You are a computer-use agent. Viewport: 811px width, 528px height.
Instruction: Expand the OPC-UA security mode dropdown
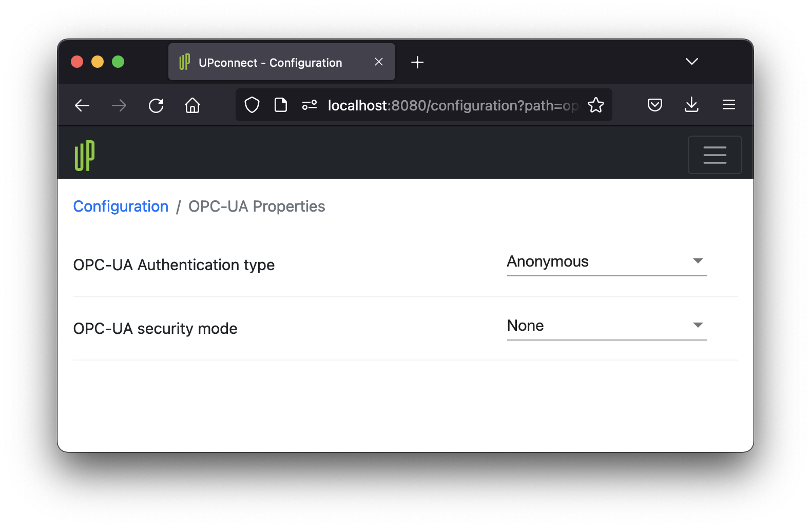pyautogui.click(x=607, y=326)
